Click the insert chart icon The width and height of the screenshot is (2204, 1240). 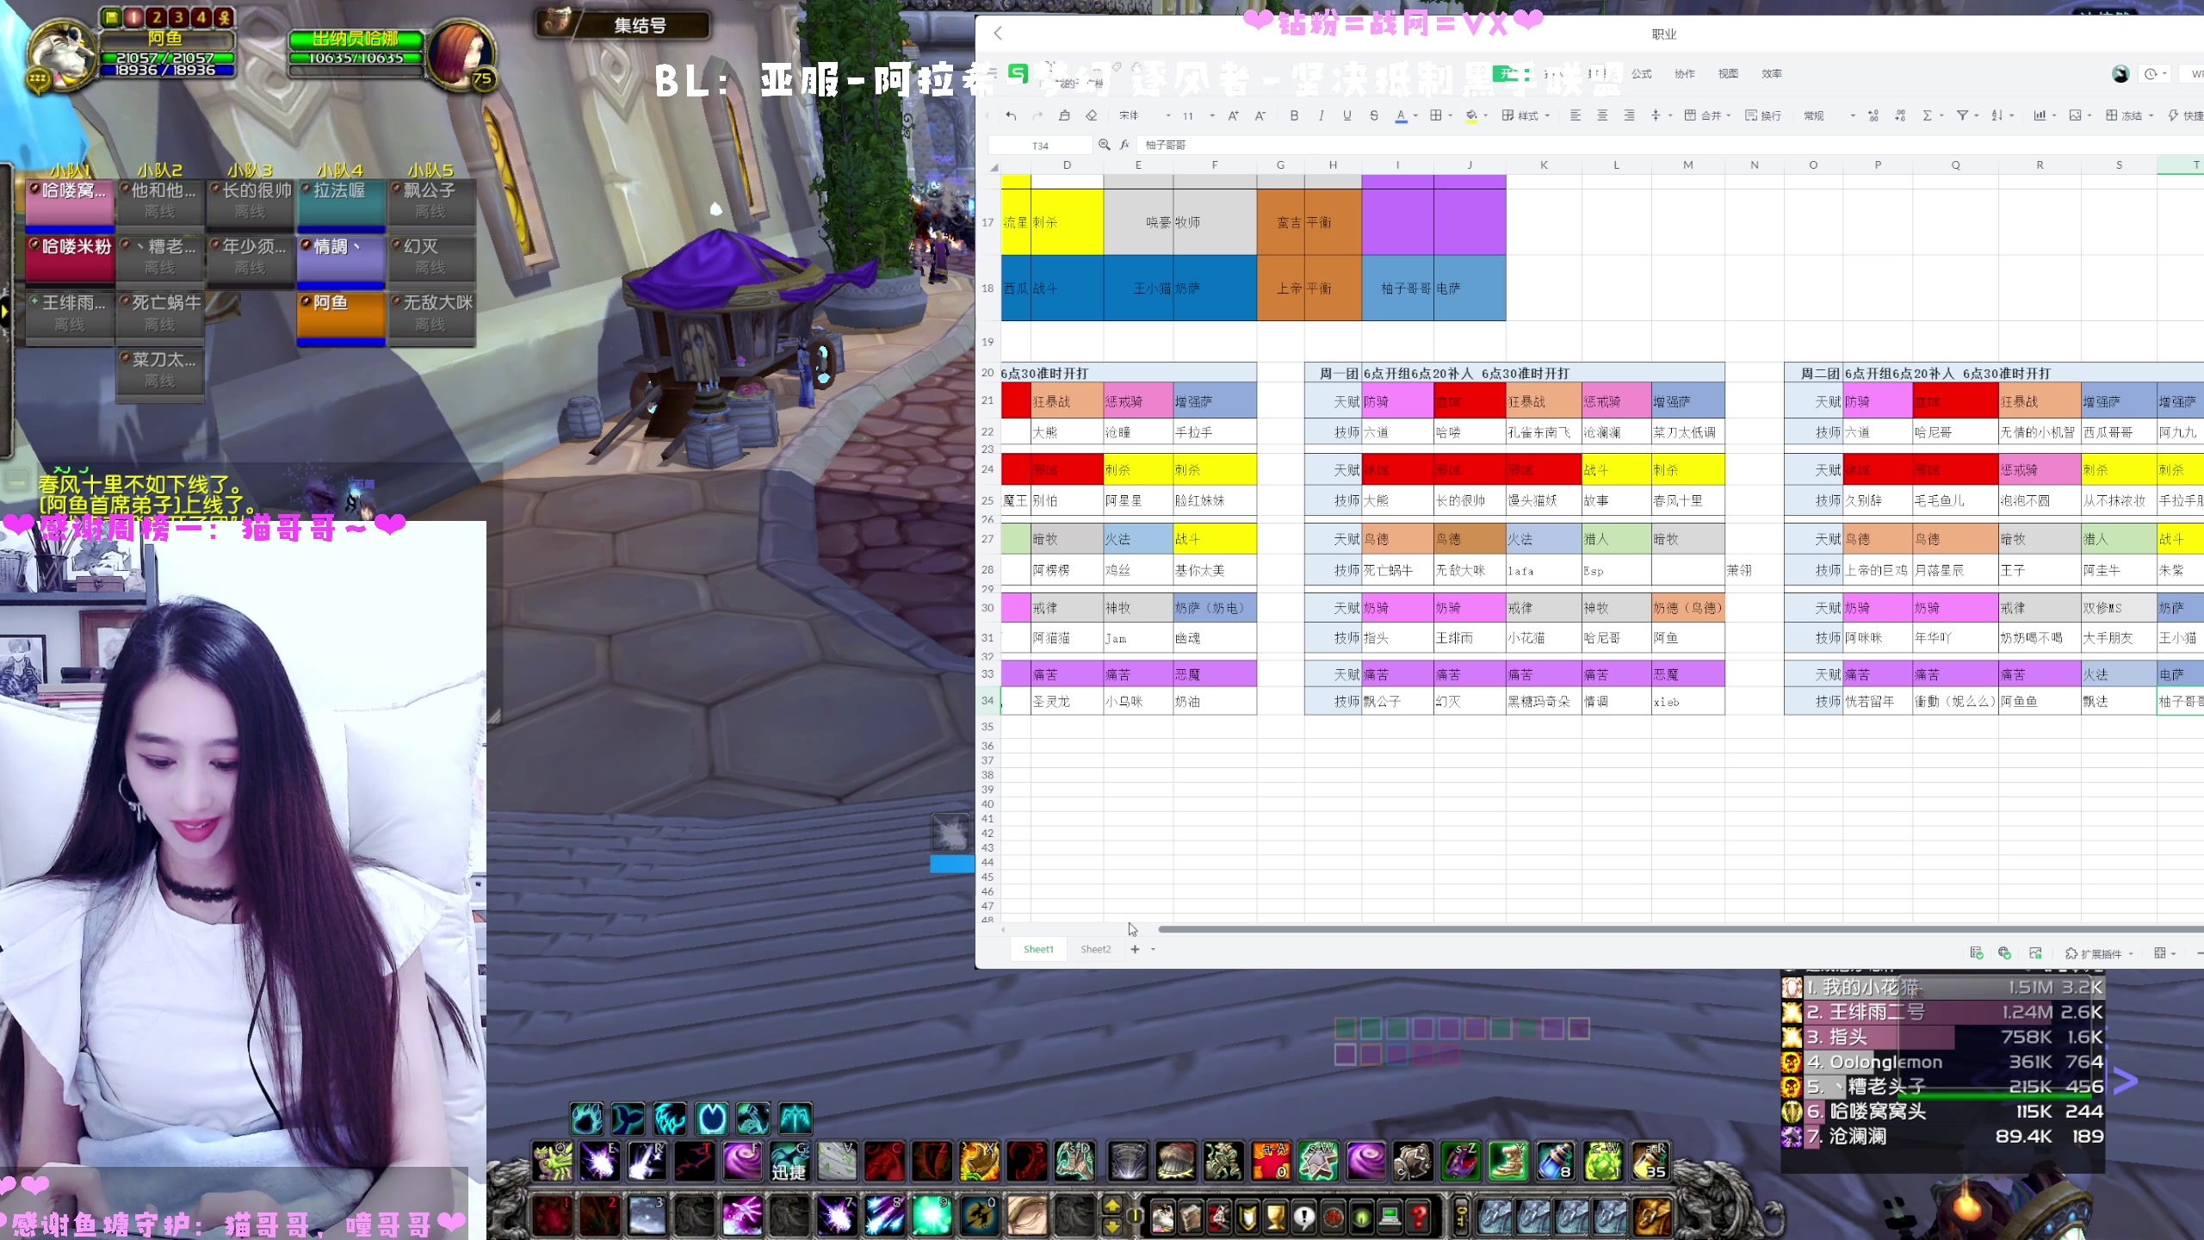2040,115
